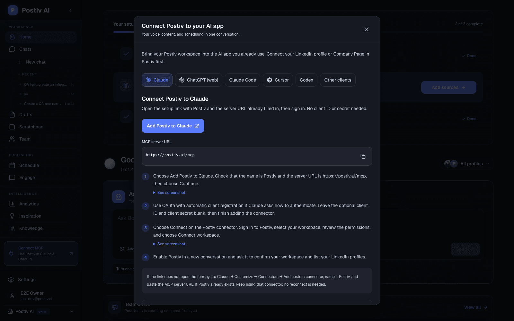Open Settings gear in sidebar
Viewport: 514px width, 321px height.
11,280
